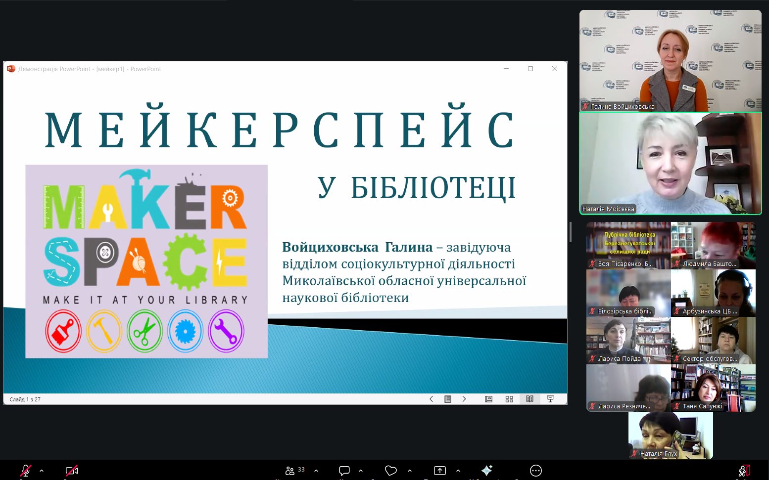Click the presenter name 'Войциховська Галина' on slide
This screenshot has width=769, height=480.
[x=357, y=247]
